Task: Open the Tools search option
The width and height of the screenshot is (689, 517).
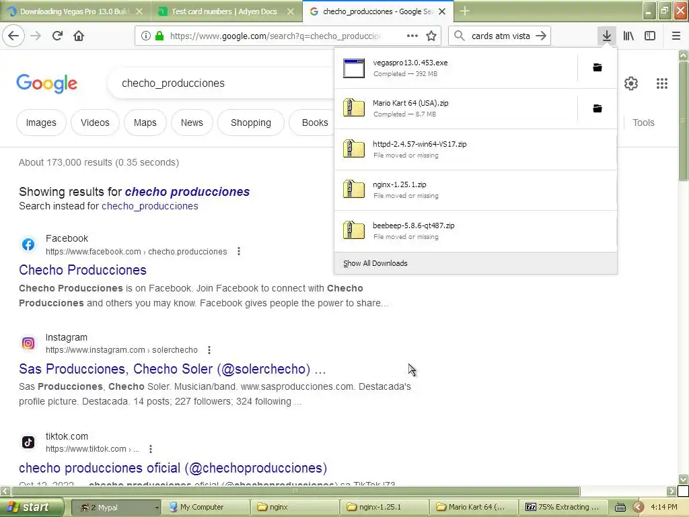Action: [643, 123]
